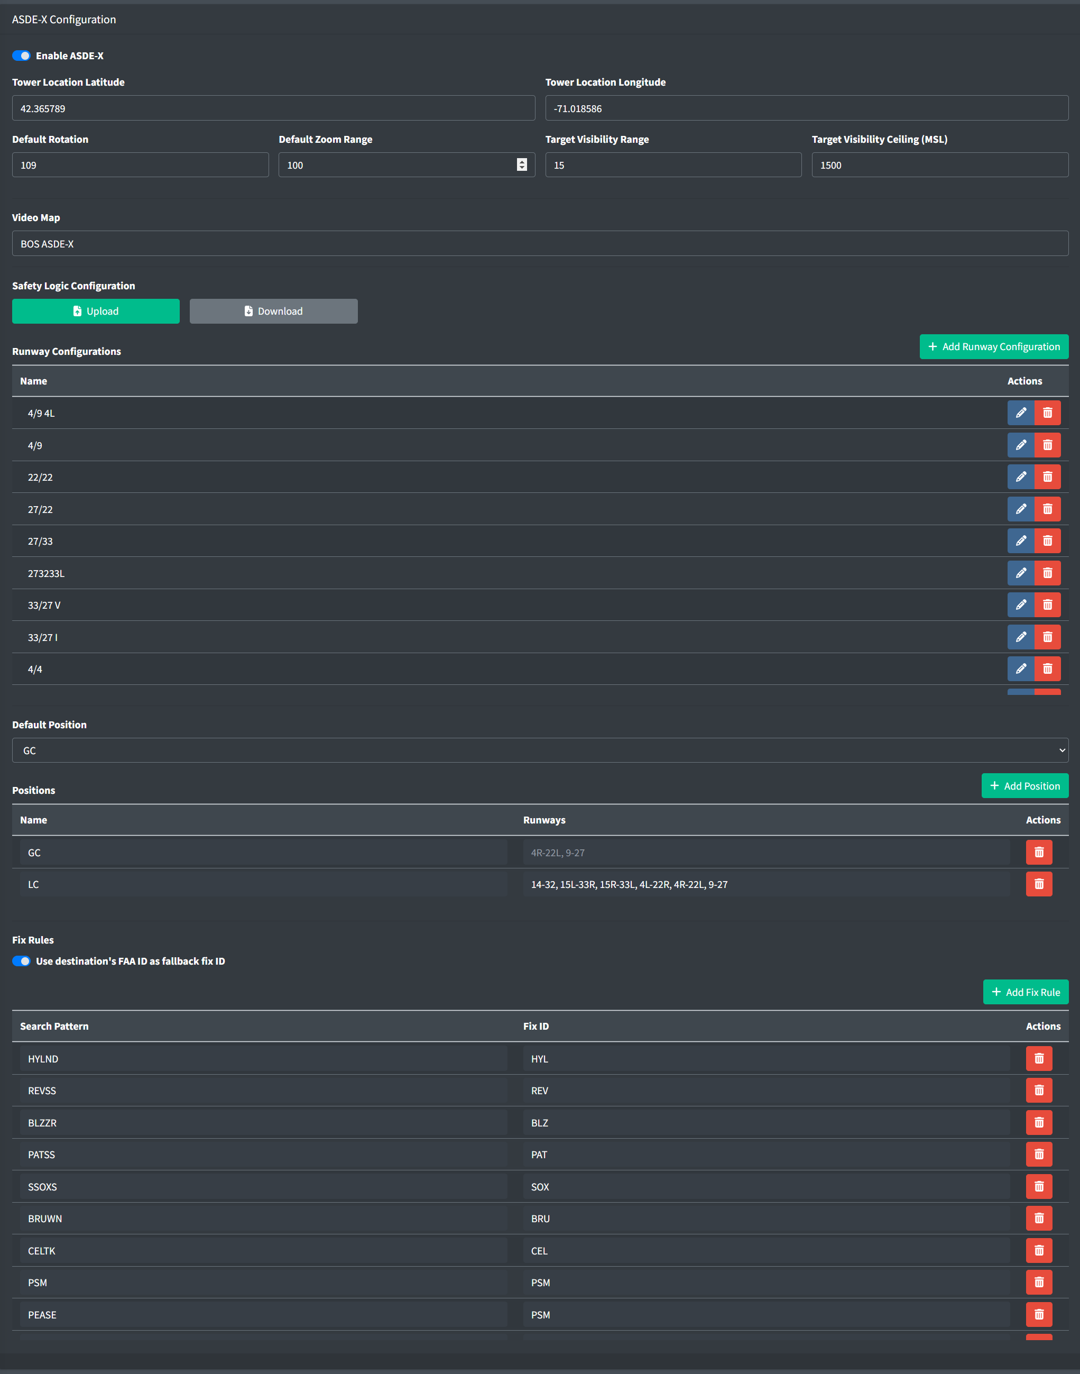Open the Default Position dropdown
Image resolution: width=1080 pixels, height=1374 pixels.
540,750
